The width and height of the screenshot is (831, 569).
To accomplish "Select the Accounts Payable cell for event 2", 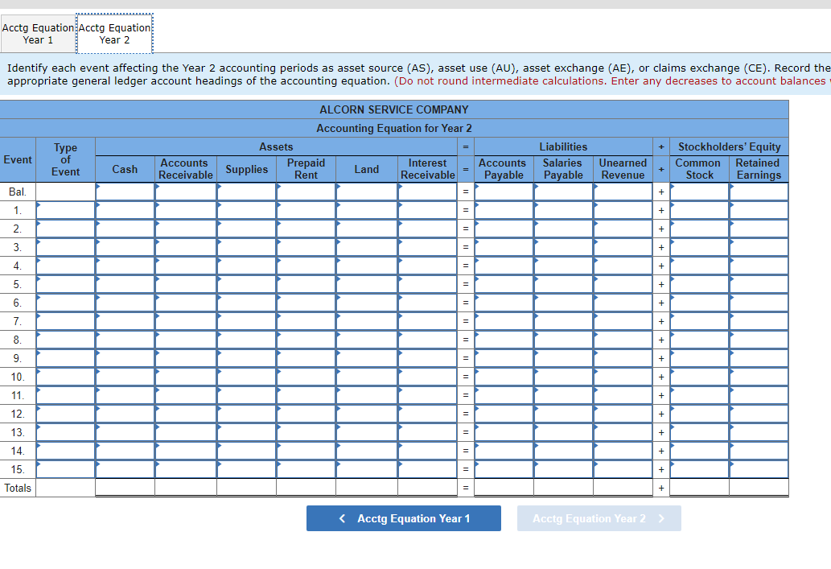I will pyautogui.click(x=503, y=229).
